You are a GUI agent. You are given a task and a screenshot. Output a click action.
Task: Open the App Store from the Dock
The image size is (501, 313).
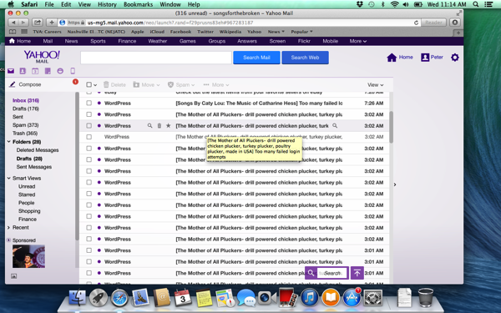pyautogui.click(x=352, y=297)
